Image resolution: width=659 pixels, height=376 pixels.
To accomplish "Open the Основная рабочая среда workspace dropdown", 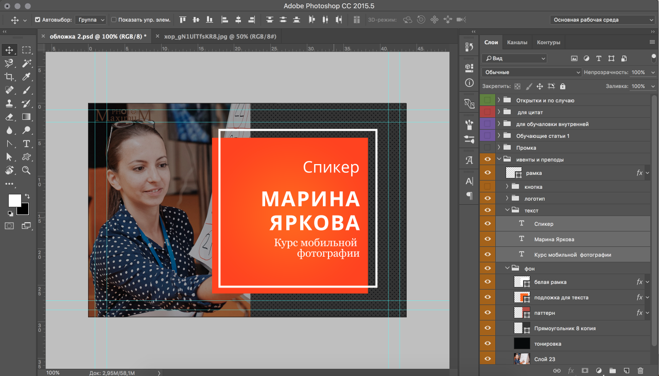I will tap(602, 20).
